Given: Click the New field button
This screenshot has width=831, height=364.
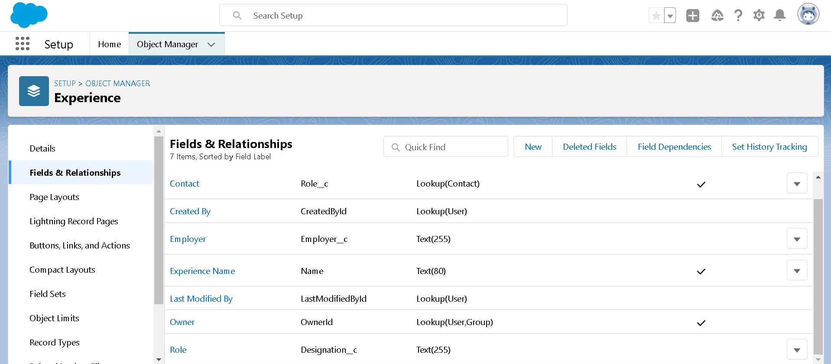Looking at the screenshot, I should click(x=533, y=147).
